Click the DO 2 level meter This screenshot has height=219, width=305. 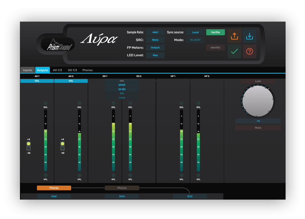pyautogui.click(x=130, y=140)
